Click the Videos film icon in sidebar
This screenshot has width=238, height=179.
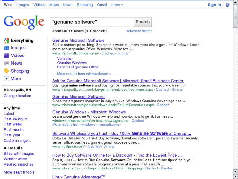tap(6, 56)
